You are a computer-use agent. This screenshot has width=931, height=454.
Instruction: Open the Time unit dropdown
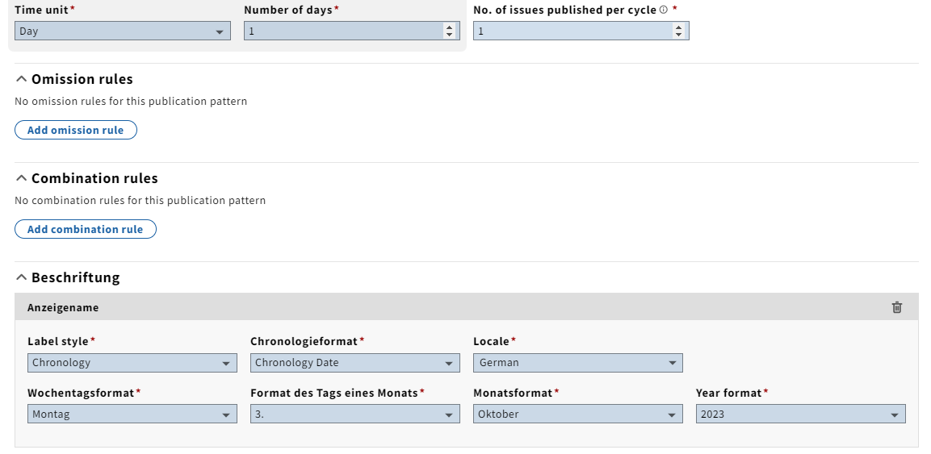[123, 31]
